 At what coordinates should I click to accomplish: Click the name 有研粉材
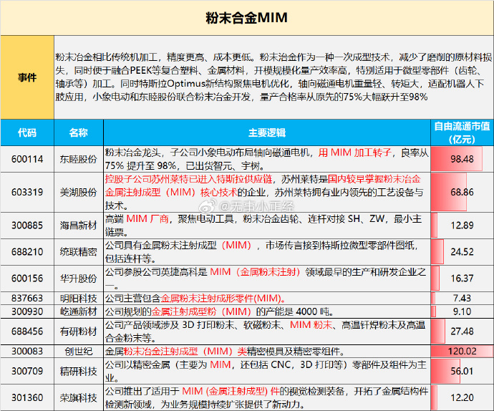pos(79,332)
